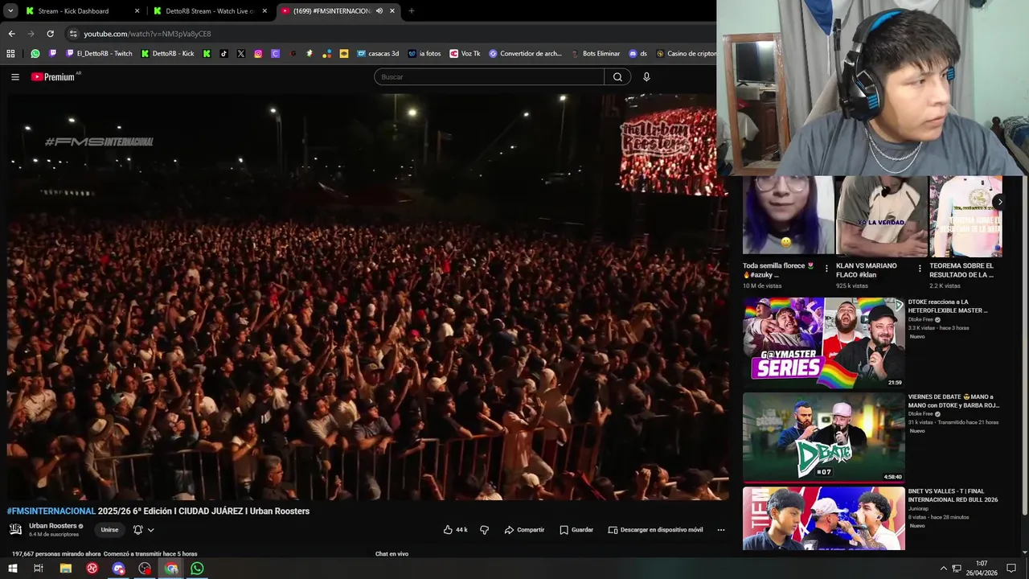Click the search magnifier button

click(x=617, y=77)
